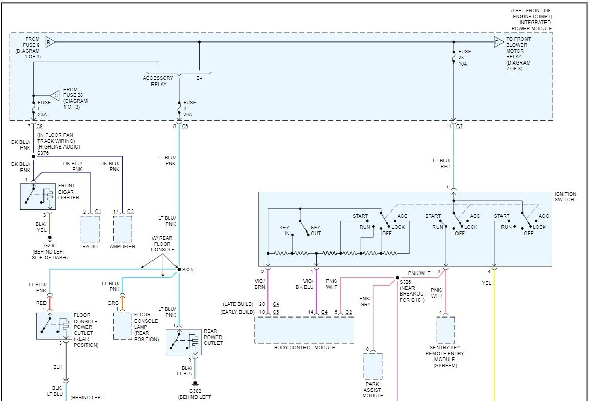Select the floor console lamp dashed box

pos(122,326)
